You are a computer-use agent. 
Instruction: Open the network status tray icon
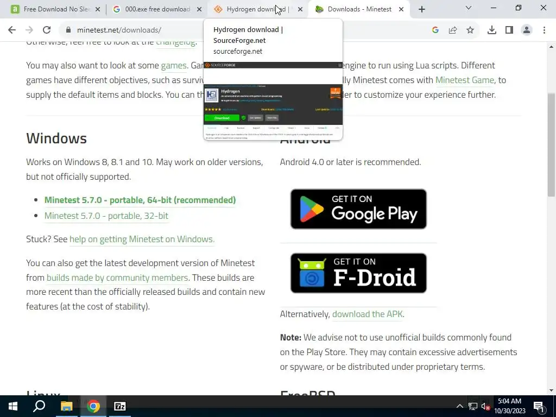(x=473, y=406)
